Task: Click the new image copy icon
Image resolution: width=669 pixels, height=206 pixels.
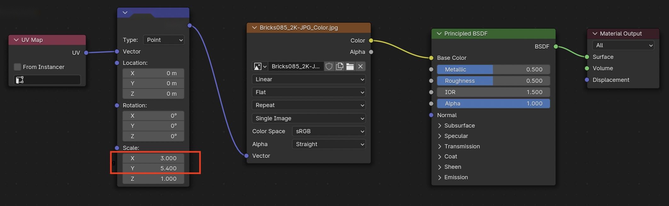Action: (x=340, y=66)
